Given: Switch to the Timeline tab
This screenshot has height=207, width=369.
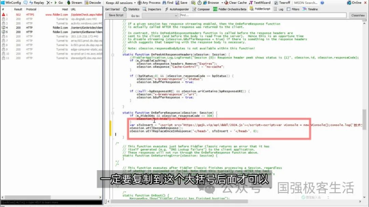Looking at the screenshot, I should click(x=310, y=10).
